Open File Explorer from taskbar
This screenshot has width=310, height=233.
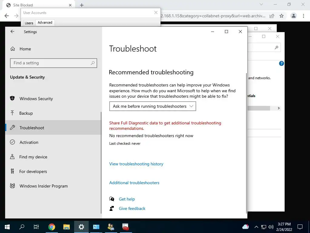(x=67, y=227)
